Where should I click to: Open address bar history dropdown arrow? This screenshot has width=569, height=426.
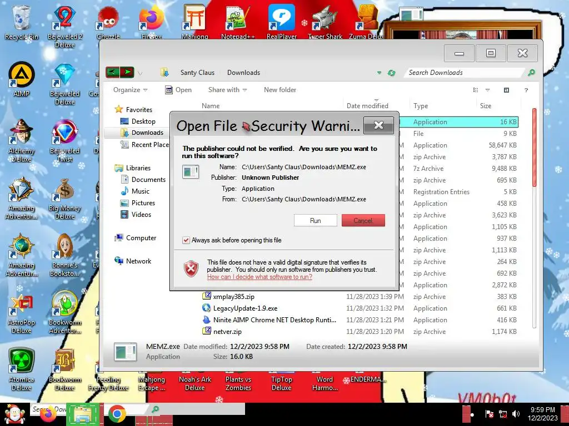[x=379, y=73]
